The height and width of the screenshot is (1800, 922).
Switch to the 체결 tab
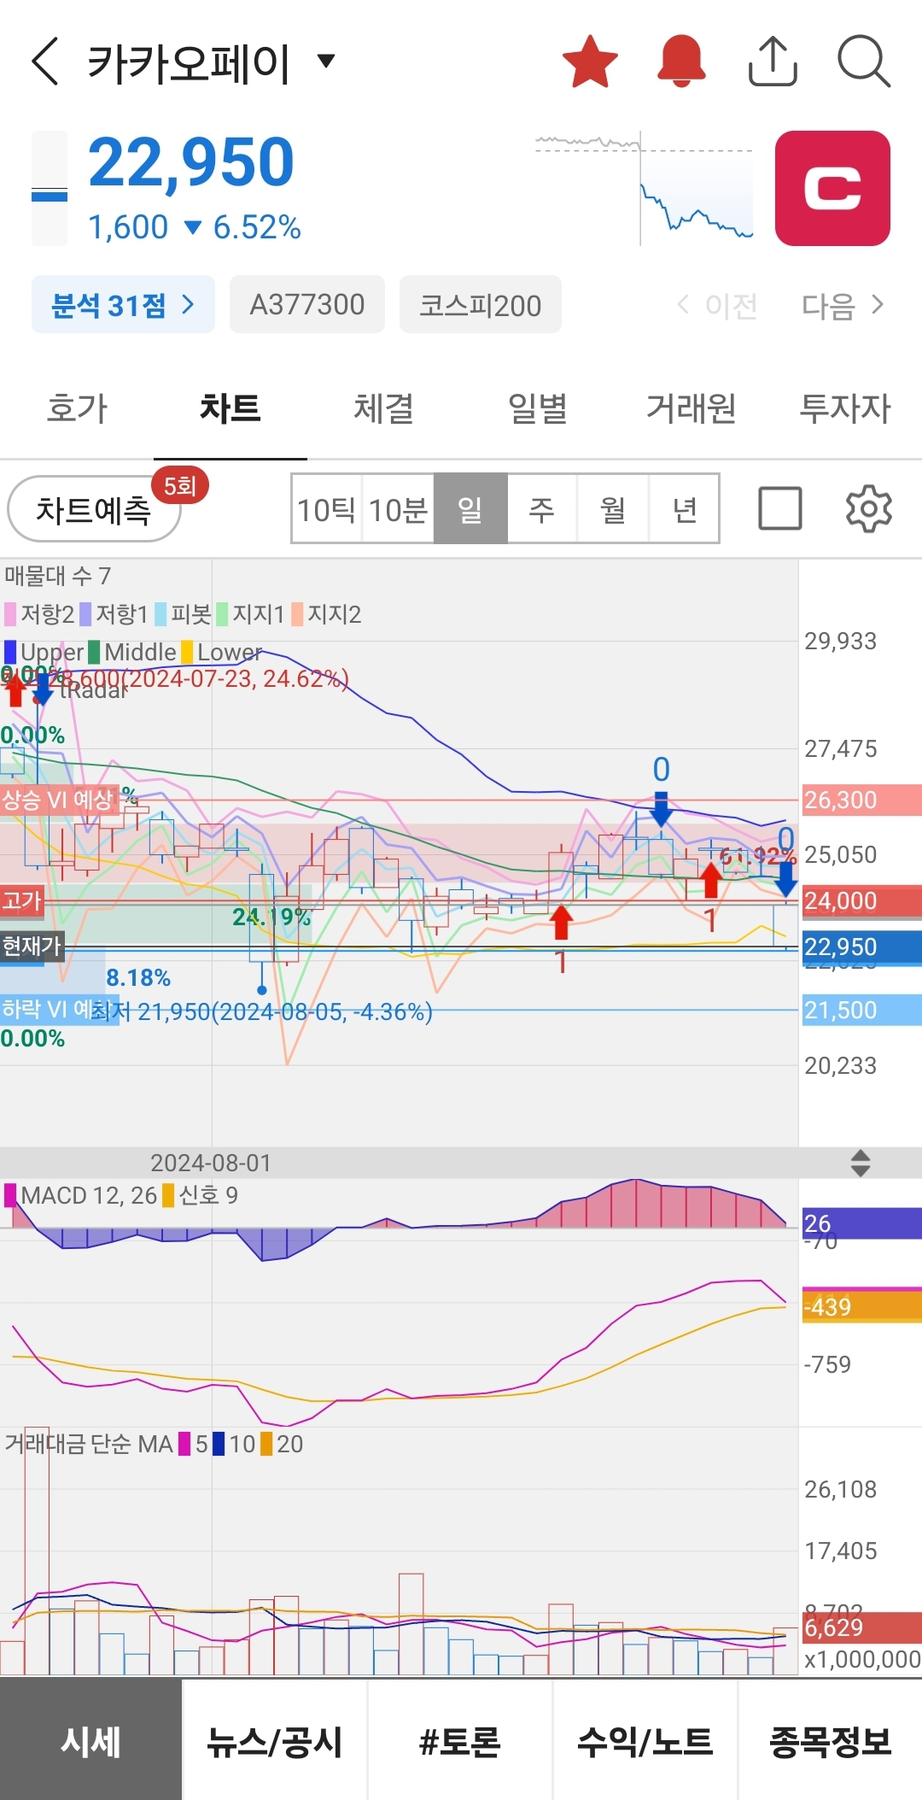(x=384, y=408)
